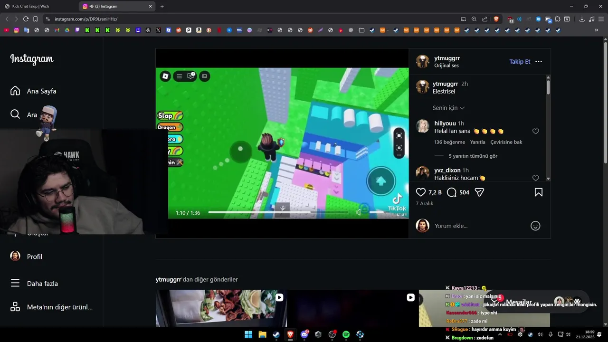Open Meta'nın diğer ürünleri menu
Viewport: 608px width, 342px height.
click(51, 307)
